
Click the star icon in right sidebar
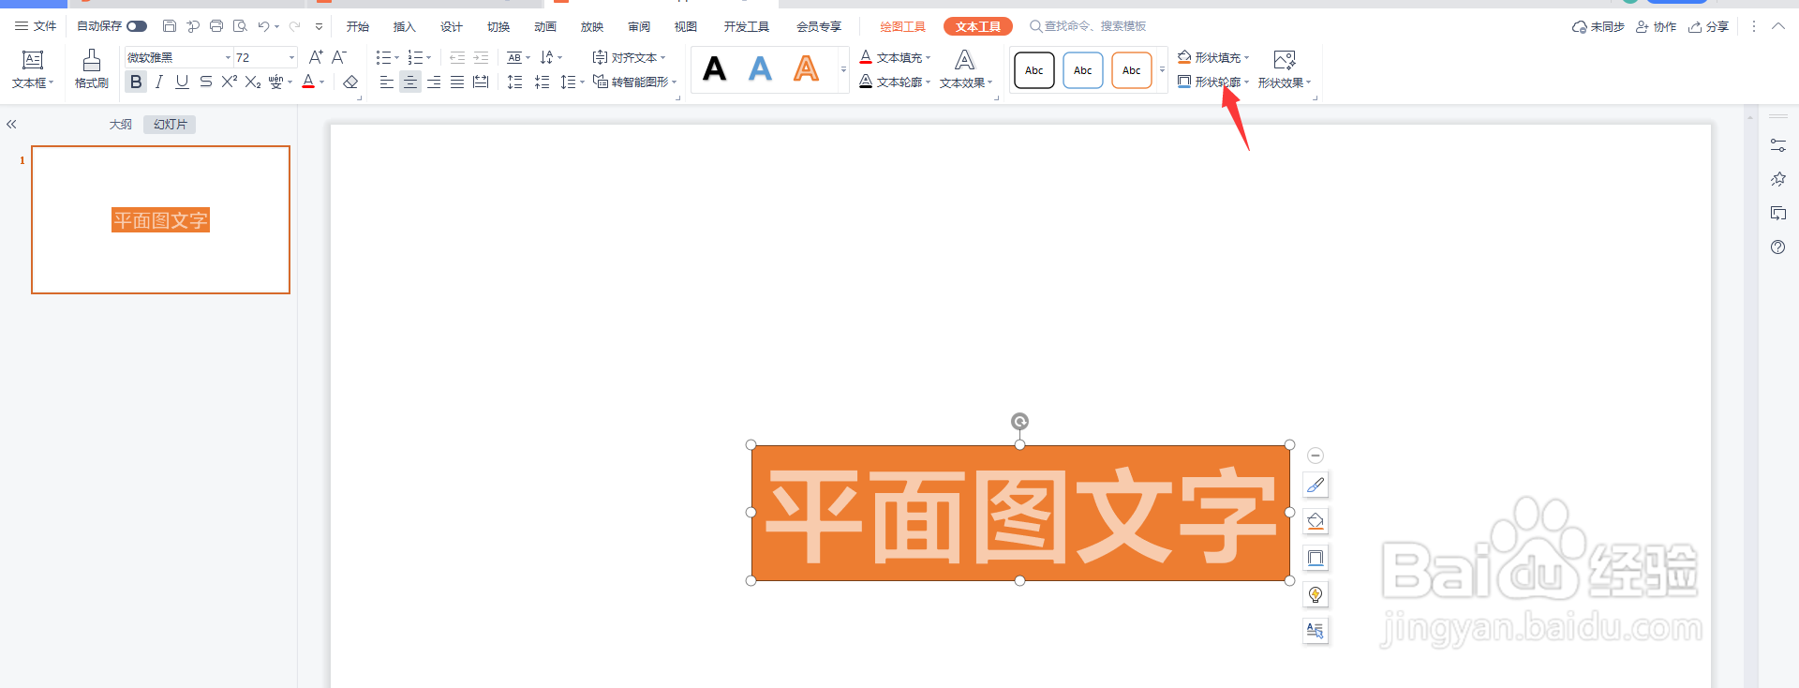[1778, 179]
